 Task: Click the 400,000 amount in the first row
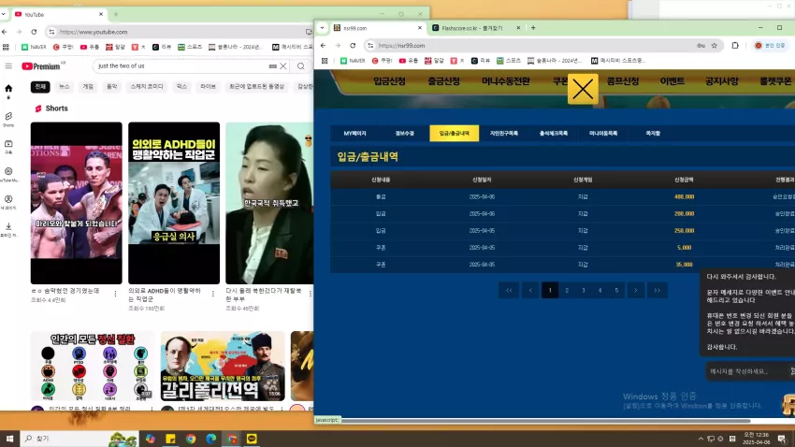(684, 196)
